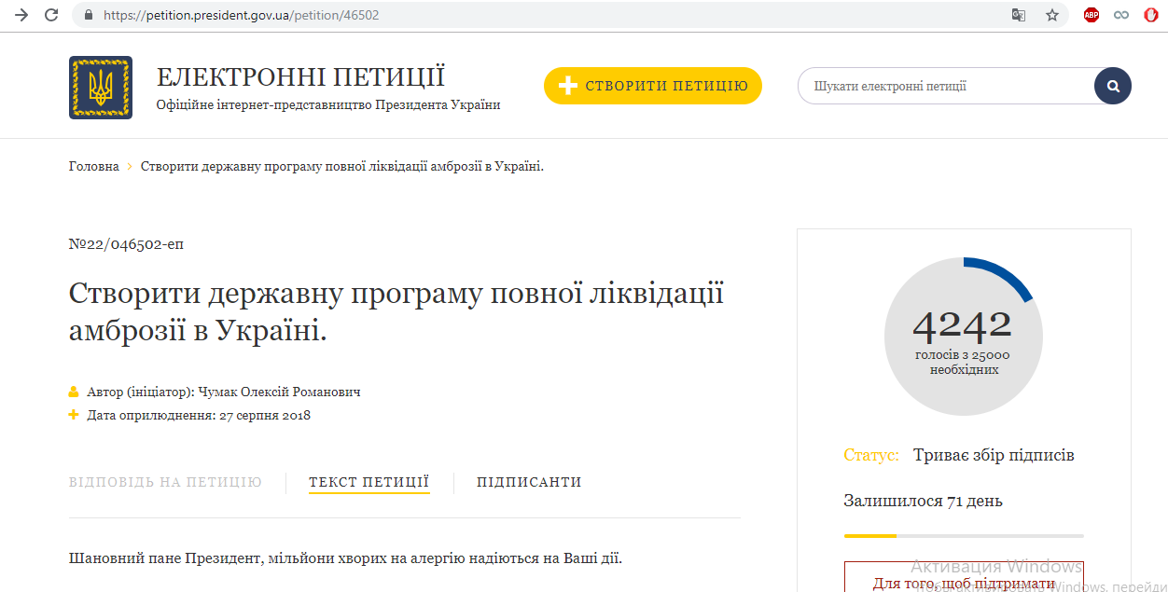Open Google Translate from the address bar
Image resolution: width=1168 pixels, height=592 pixels.
click(1018, 15)
